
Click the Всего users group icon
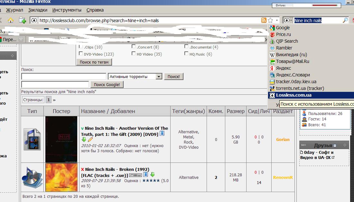304,125
